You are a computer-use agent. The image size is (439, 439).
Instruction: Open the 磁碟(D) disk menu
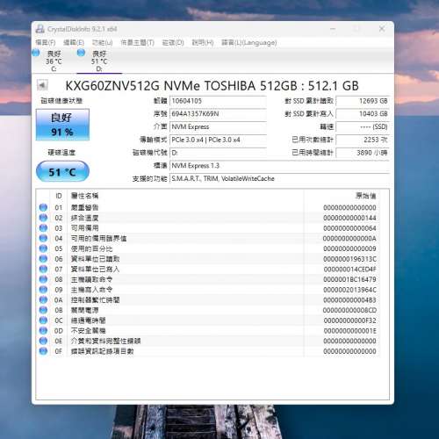click(173, 43)
